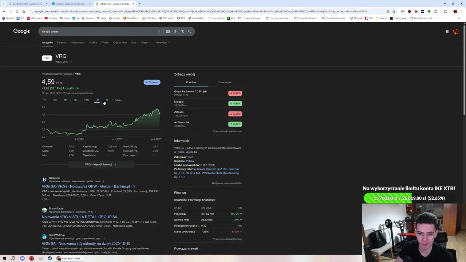Image resolution: width=466 pixels, height=262 pixels.
Task: Switch to the Wideo search tab
Action: pyautogui.click(x=105, y=43)
